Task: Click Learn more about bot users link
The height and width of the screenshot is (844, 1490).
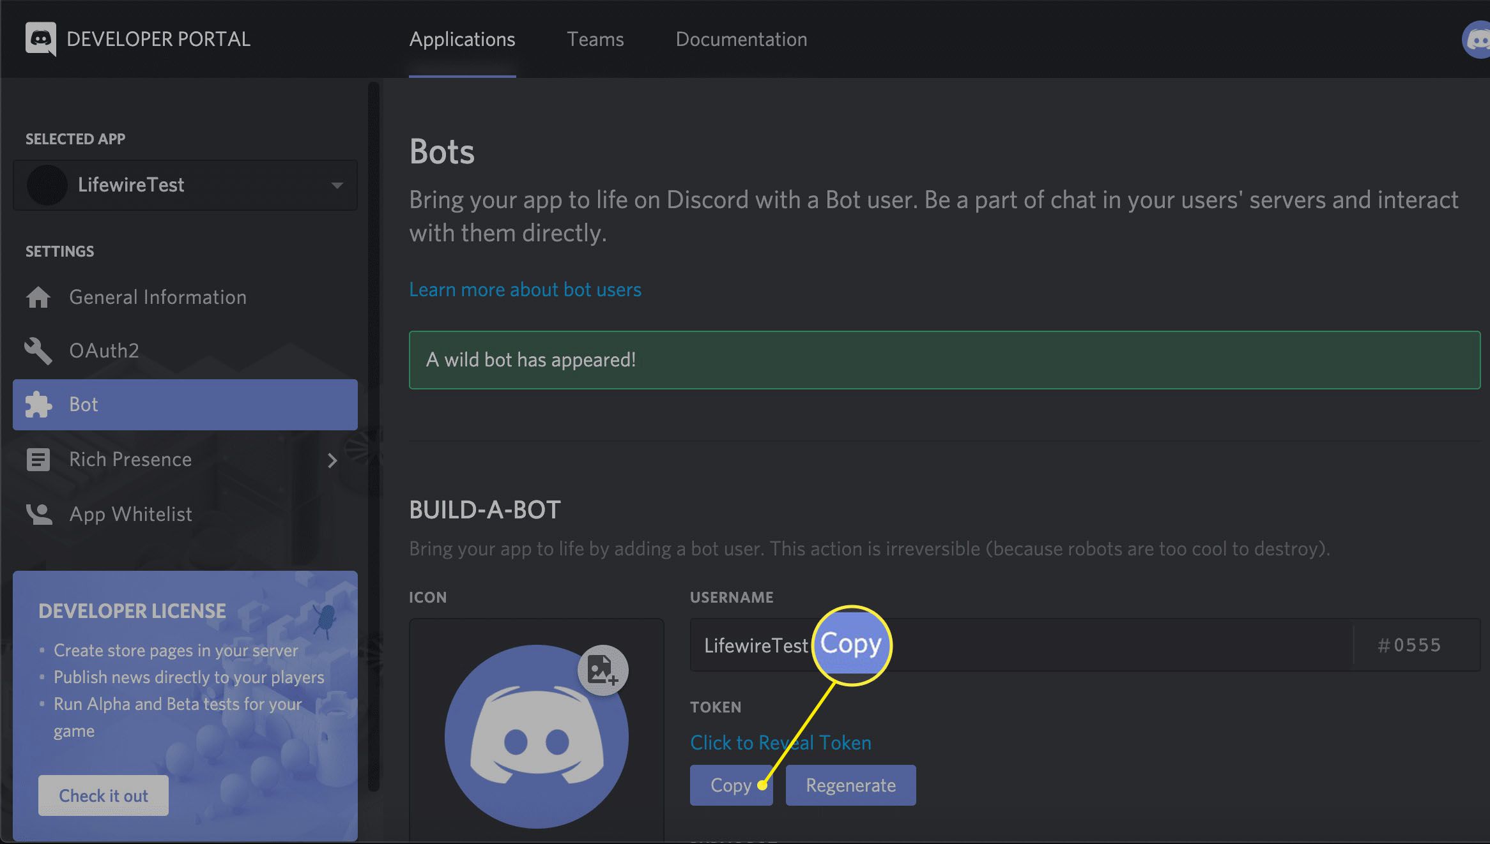Action: tap(525, 289)
